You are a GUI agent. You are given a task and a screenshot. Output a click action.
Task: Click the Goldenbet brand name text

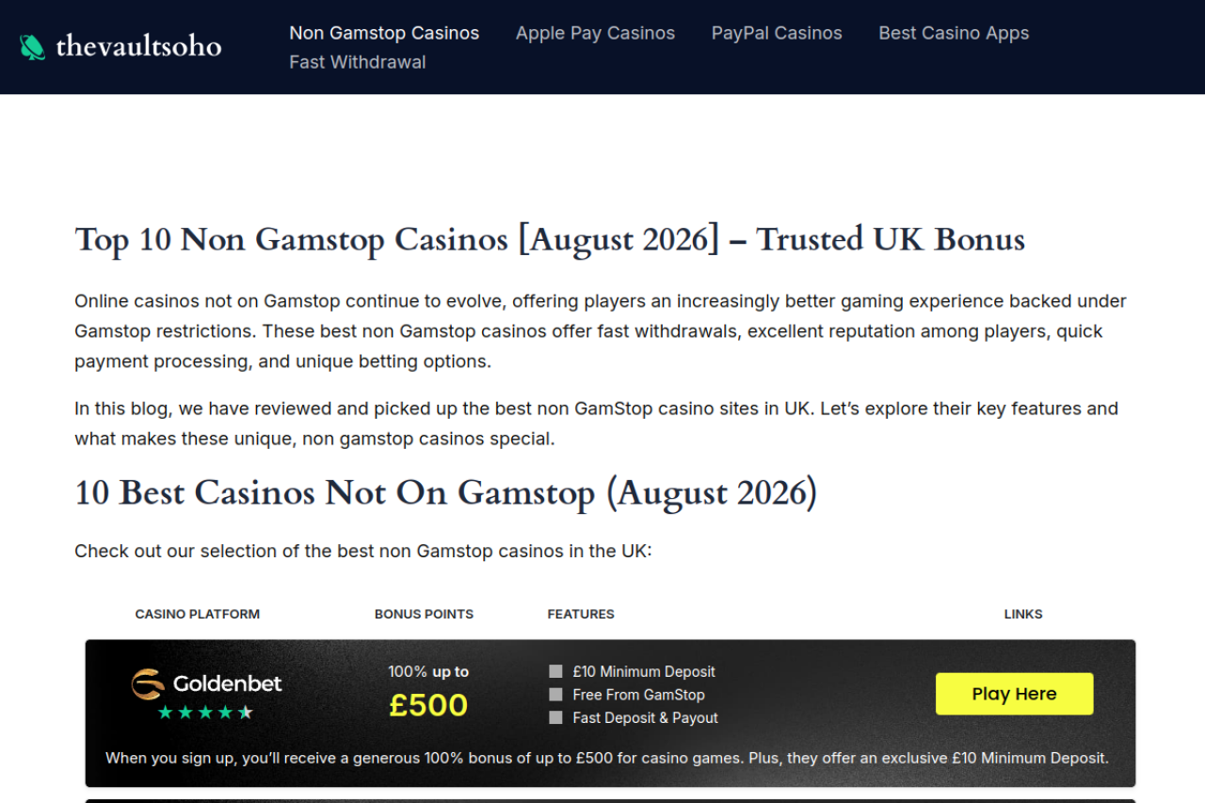coord(228,683)
